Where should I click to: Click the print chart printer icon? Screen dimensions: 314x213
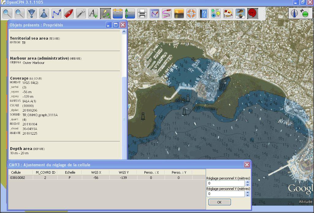coord(142,14)
